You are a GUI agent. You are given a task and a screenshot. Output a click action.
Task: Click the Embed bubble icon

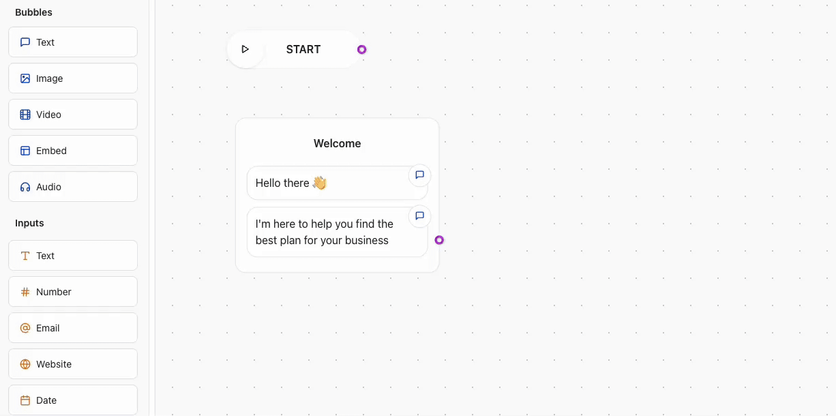[25, 150]
